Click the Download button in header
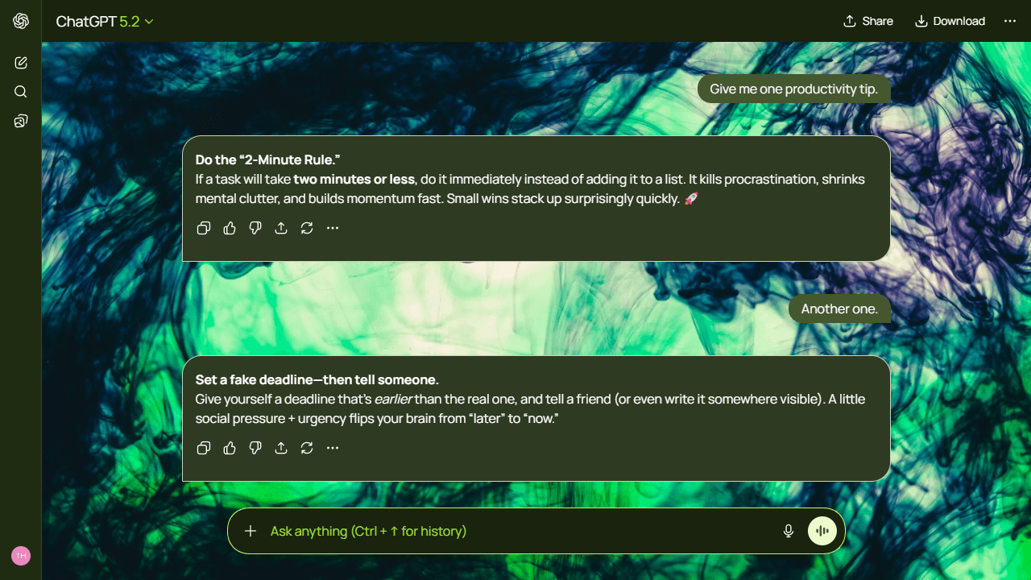 point(950,21)
